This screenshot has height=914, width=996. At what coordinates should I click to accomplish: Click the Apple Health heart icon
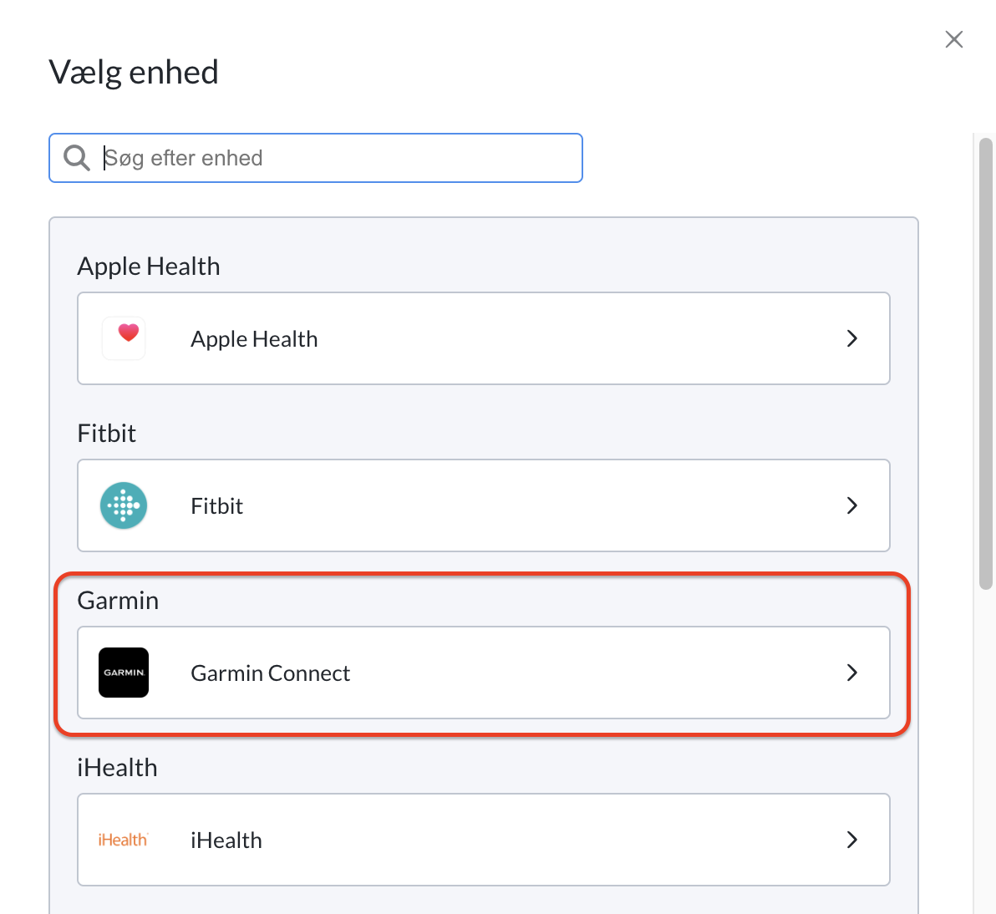(124, 338)
